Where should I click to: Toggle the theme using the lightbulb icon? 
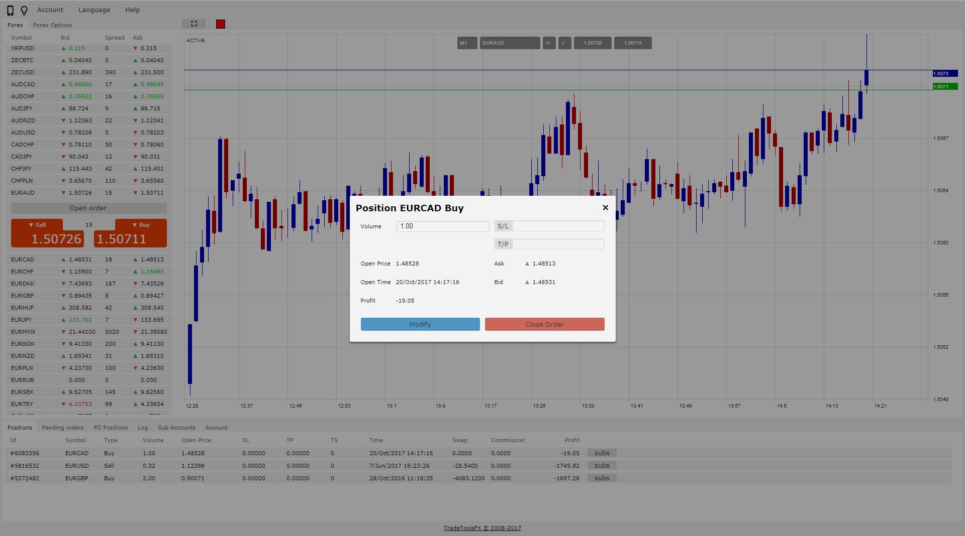[x=24, y=10]
